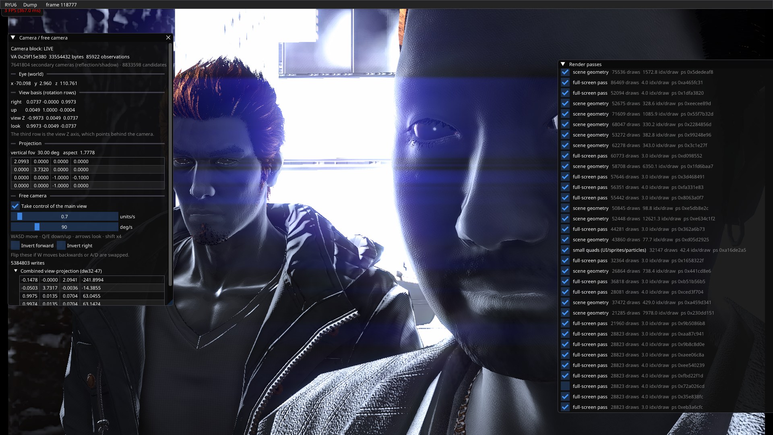
Task: Enable the Invert forward checkbox
Action: click(15, 245)
